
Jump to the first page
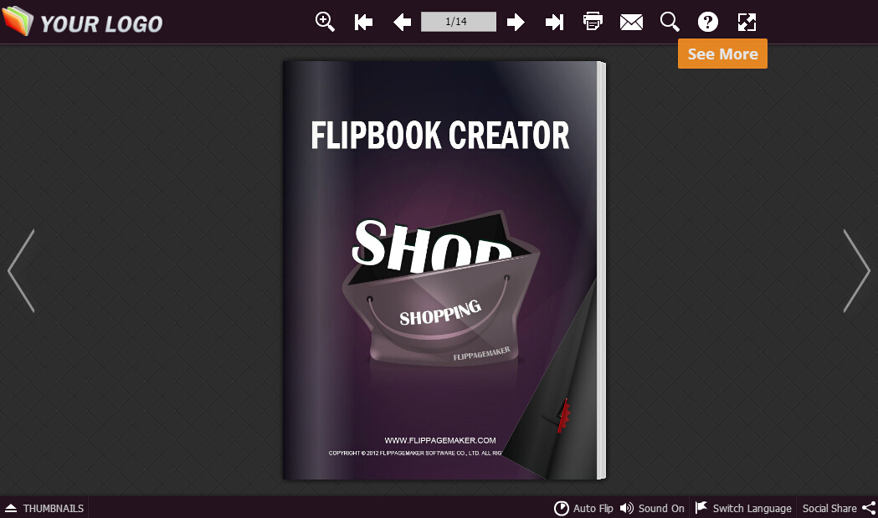363,23
